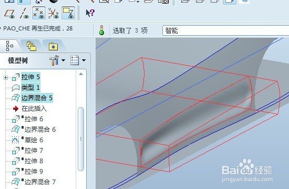Viewport: 289px width, 189px height.
Task: Click the boundary blend icon beside 边界混合 6
Action: pos(16,130)
